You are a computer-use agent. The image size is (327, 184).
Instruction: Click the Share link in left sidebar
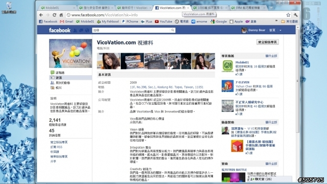[53, 162]
